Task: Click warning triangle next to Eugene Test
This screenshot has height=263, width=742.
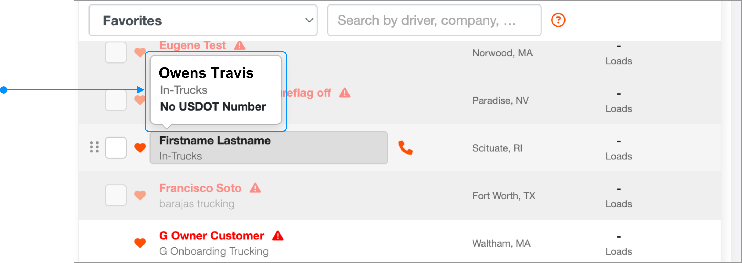Action: 240,45
